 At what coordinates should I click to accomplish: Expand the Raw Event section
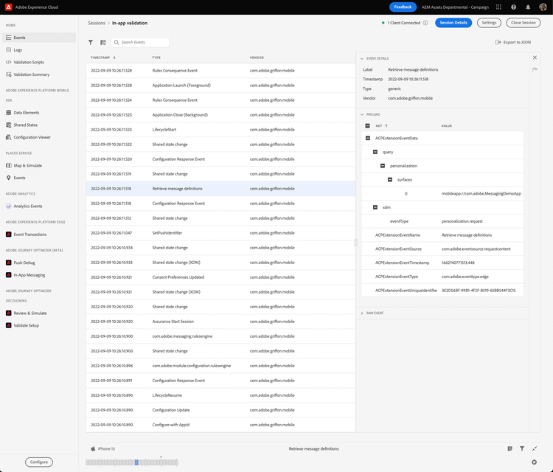(362, 313)
